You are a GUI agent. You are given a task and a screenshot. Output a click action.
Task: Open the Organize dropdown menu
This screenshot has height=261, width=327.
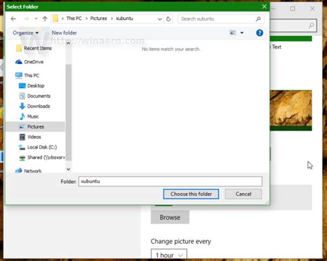26,33
